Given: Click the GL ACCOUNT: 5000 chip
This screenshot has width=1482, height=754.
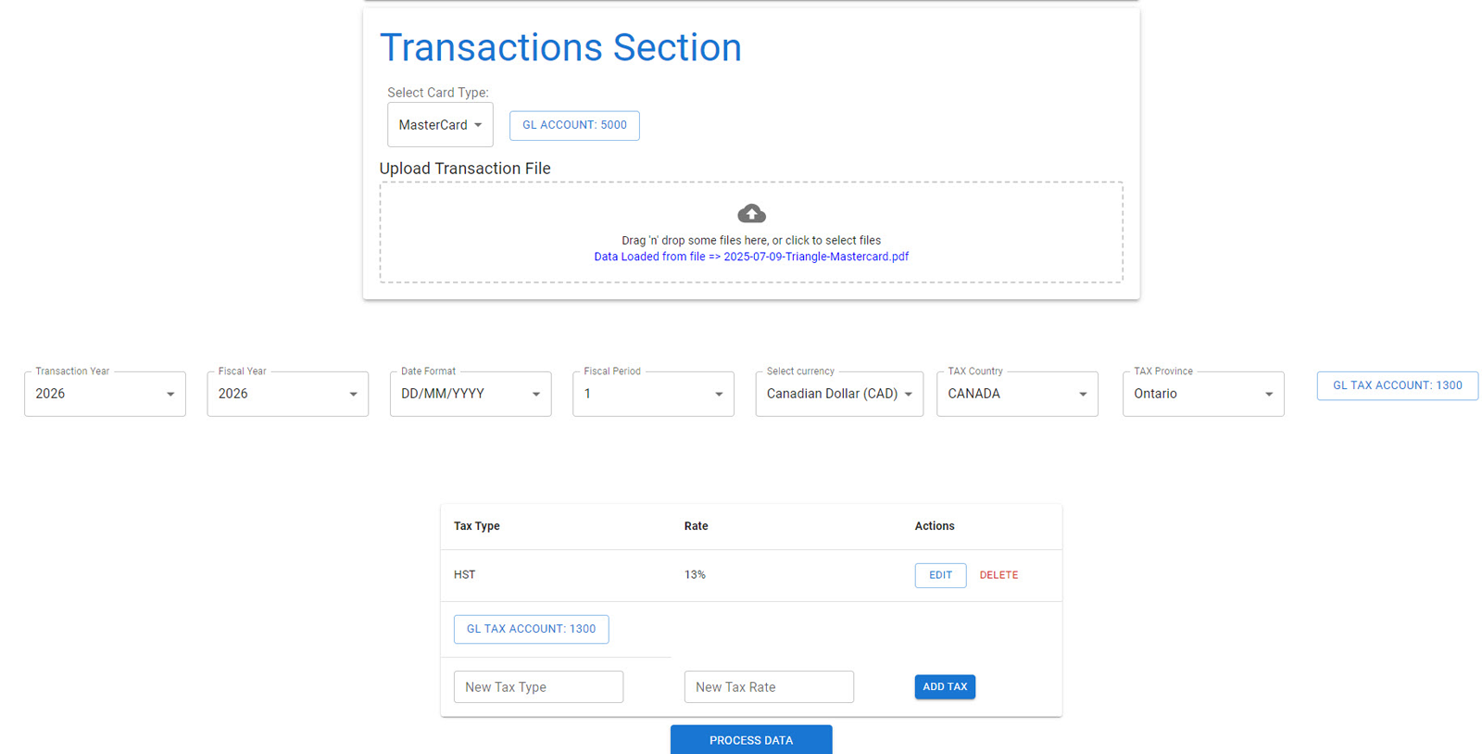Looking at the screenshot, I should [x=574, y=125].
